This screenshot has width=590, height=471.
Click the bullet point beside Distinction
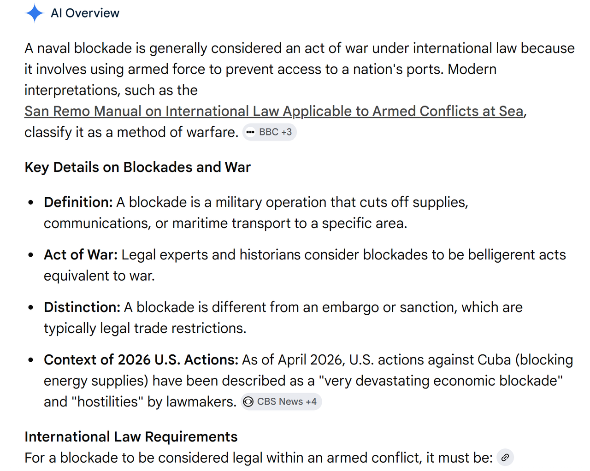pyautogui.click(x=31, y=307)
